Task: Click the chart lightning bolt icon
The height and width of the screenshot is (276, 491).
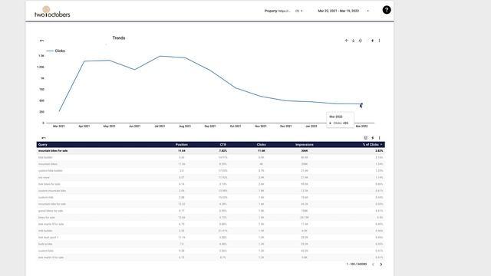Action: [372, 41]
